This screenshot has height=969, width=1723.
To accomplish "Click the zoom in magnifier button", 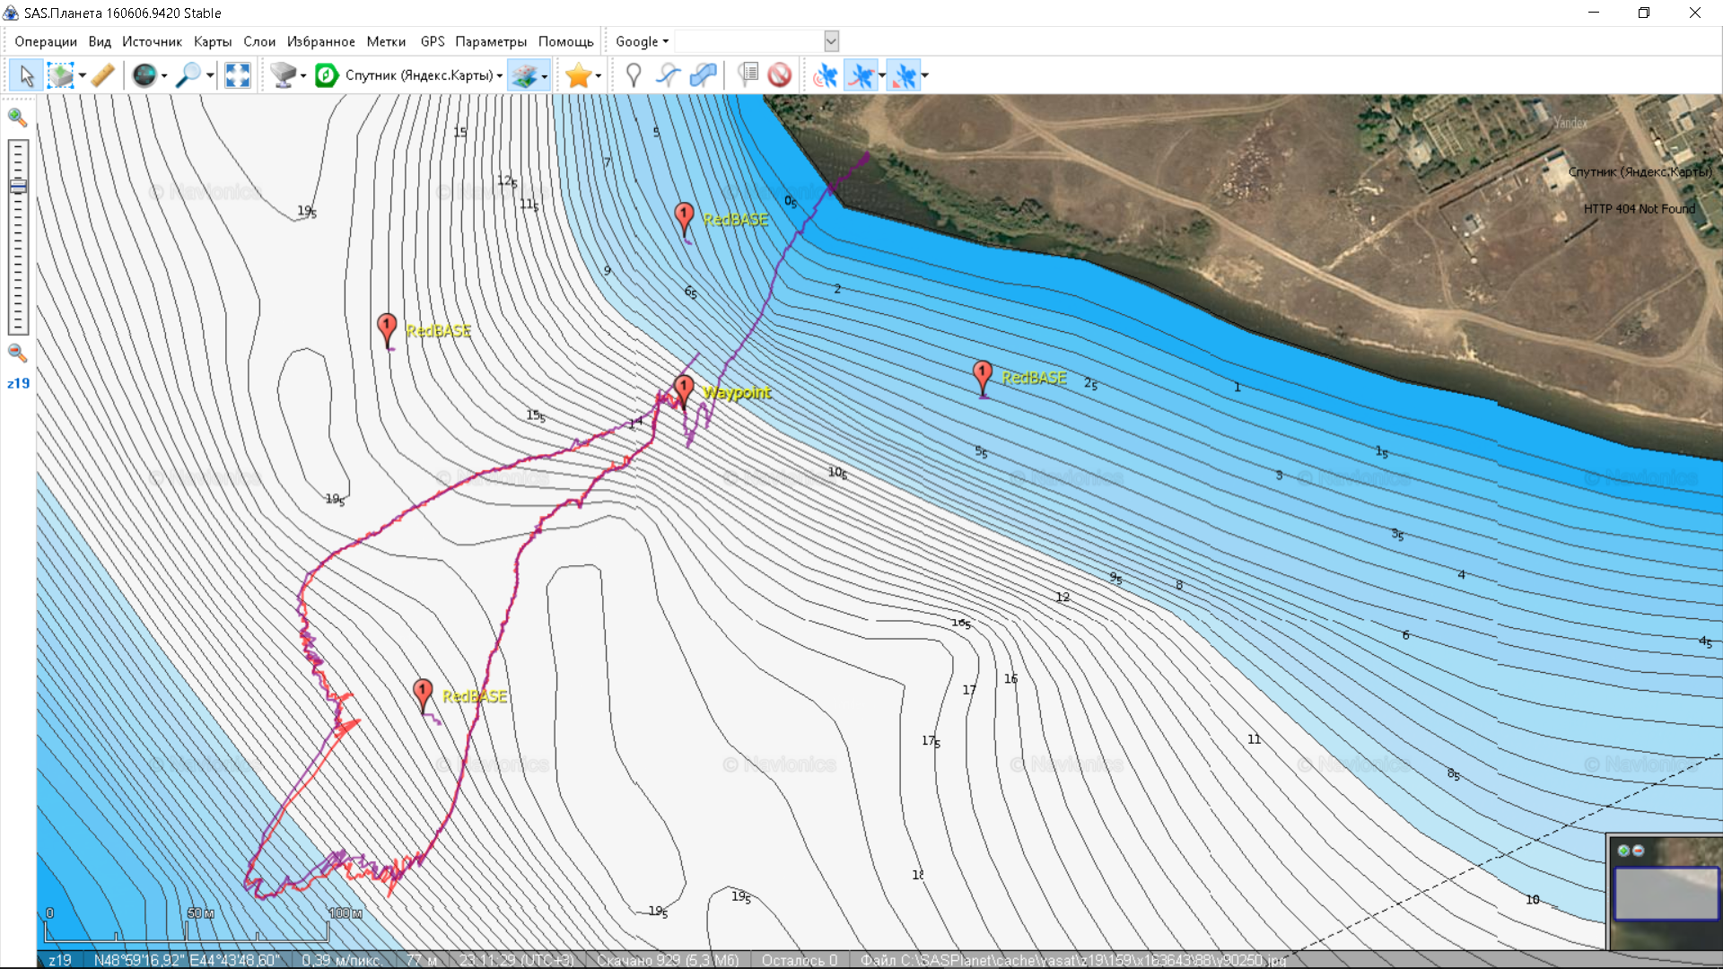I will click(x=17, y=117).
